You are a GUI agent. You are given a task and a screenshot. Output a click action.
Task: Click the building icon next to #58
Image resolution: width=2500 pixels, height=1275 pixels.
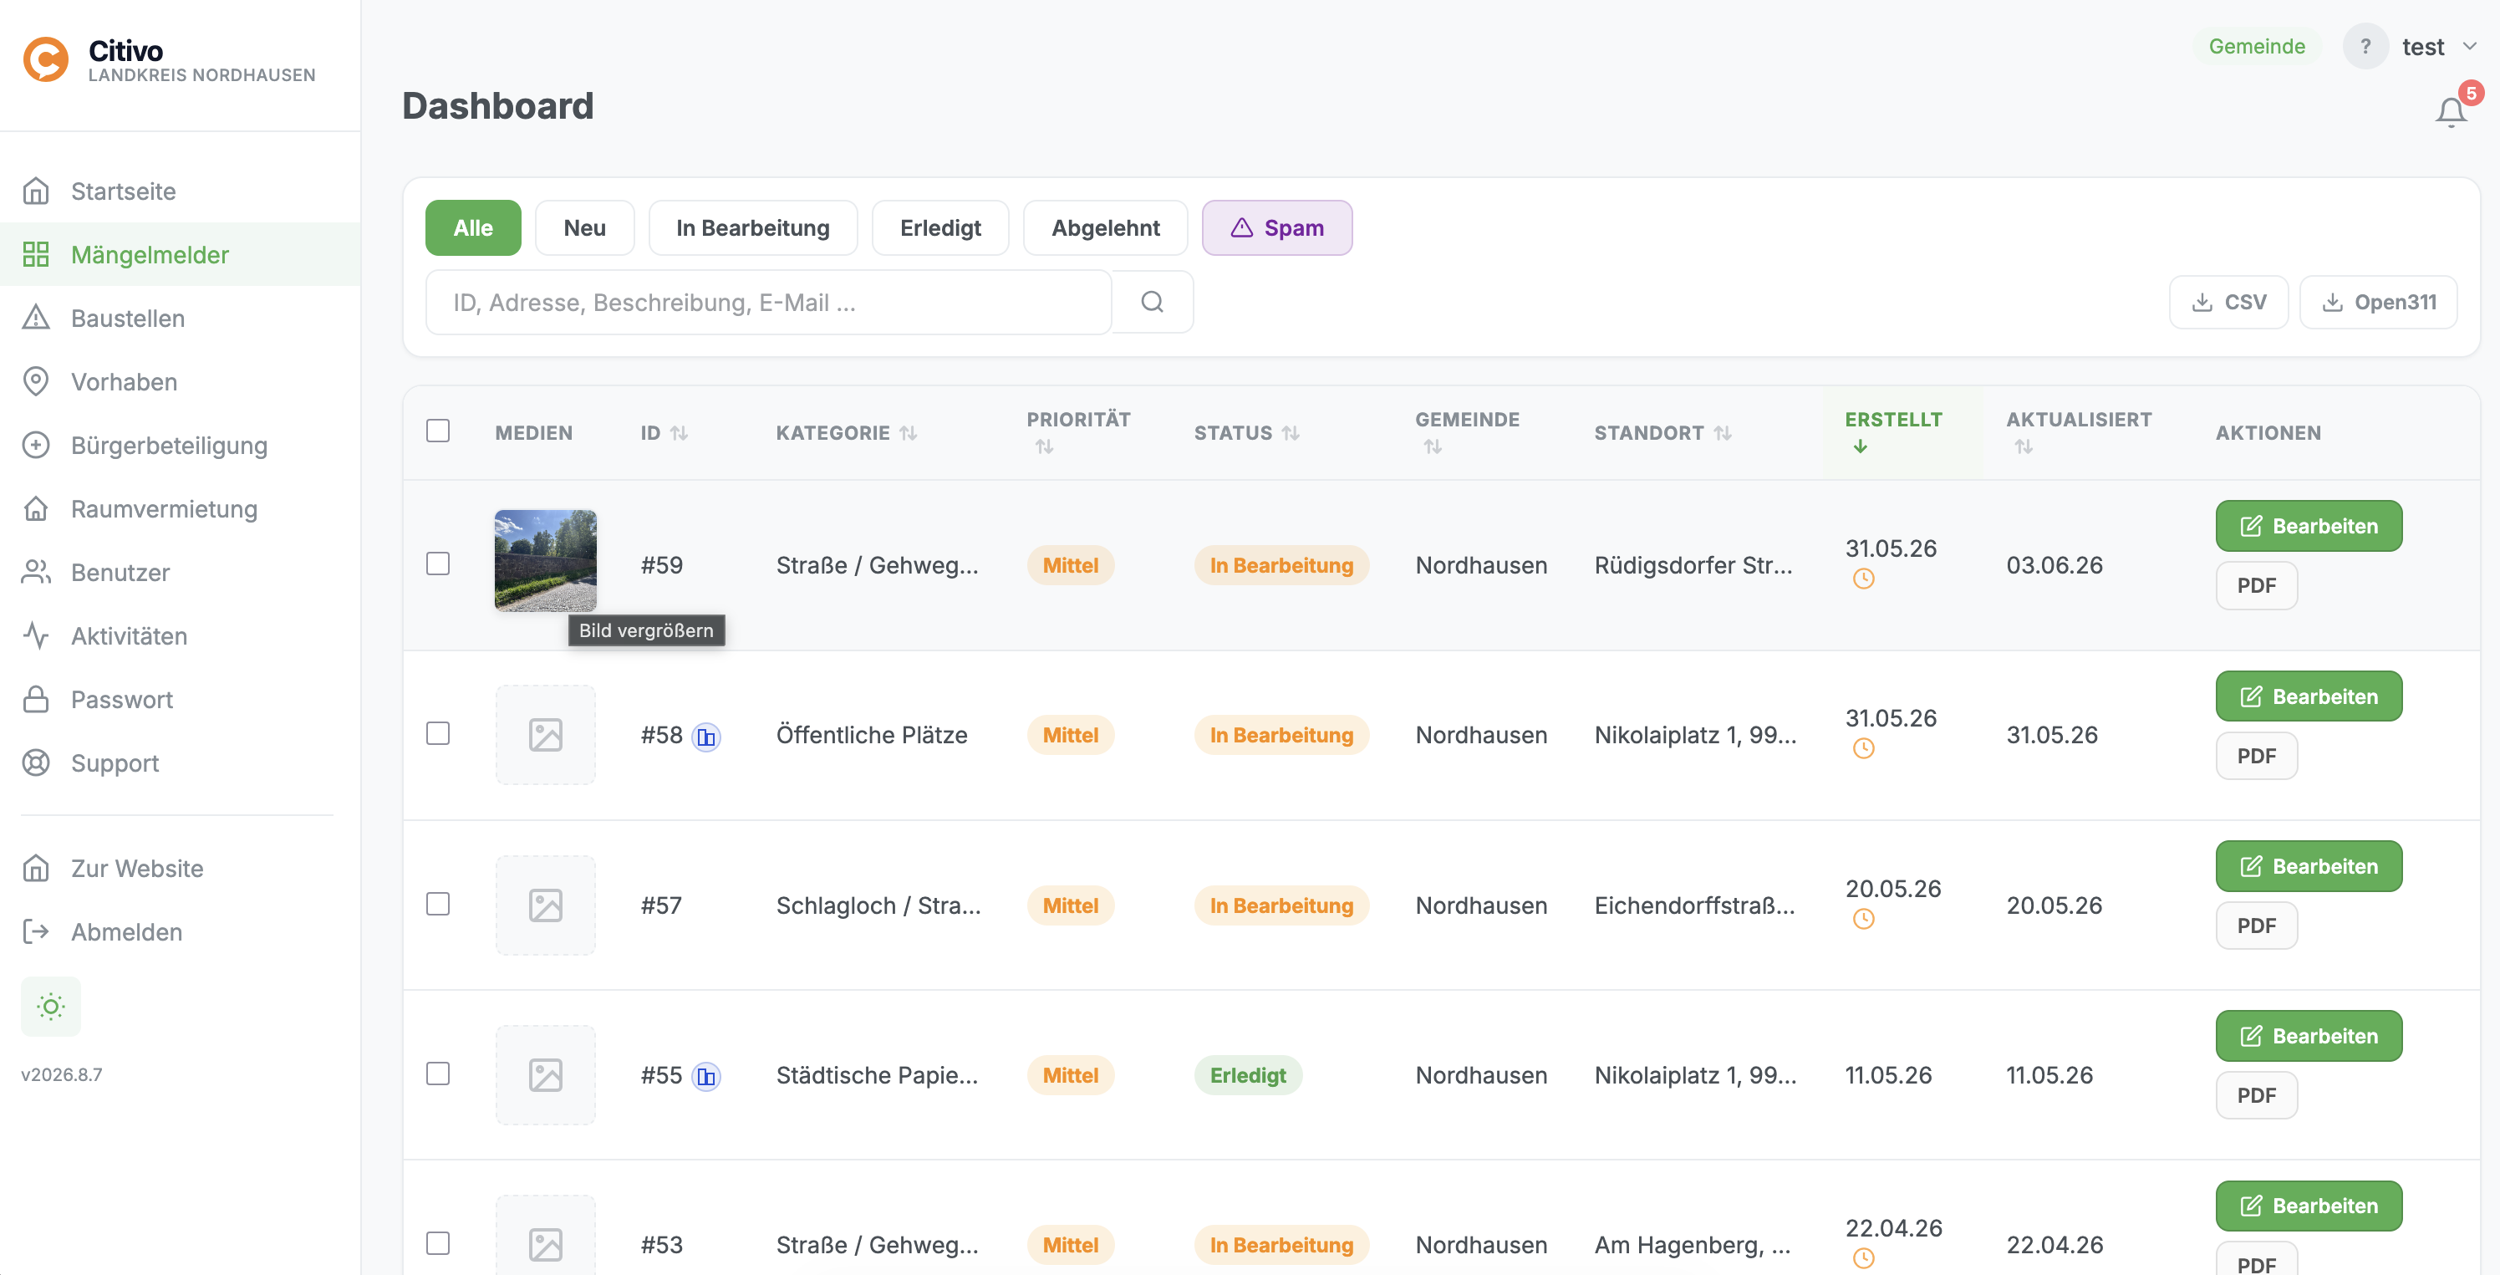[x=706, y=737]
